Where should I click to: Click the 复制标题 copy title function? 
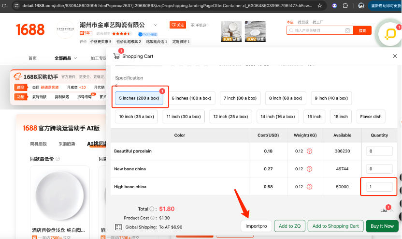click(x=62, y=97)
